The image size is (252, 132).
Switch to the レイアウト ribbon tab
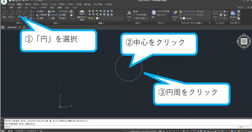43,8
